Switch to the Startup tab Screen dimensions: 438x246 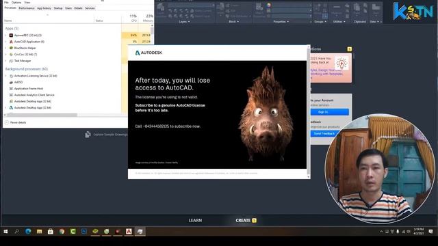click(x=58, y=8)
